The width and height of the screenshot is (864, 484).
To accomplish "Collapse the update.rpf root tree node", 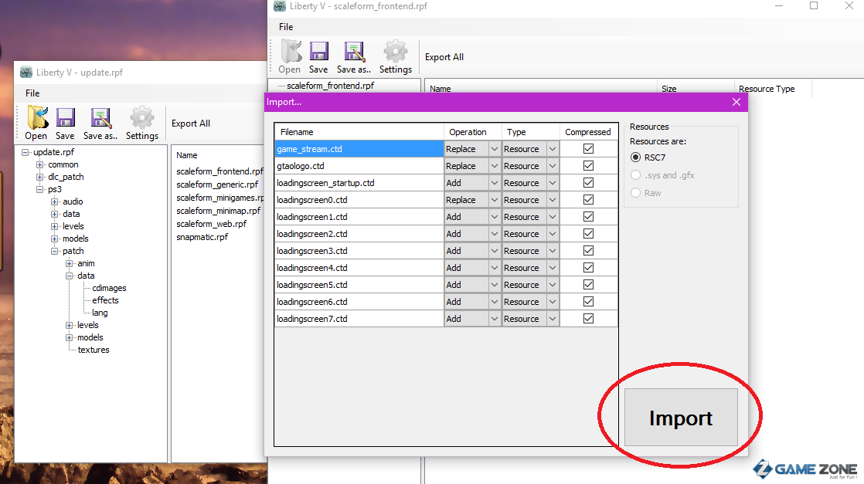I will click(x=25, y=153).
